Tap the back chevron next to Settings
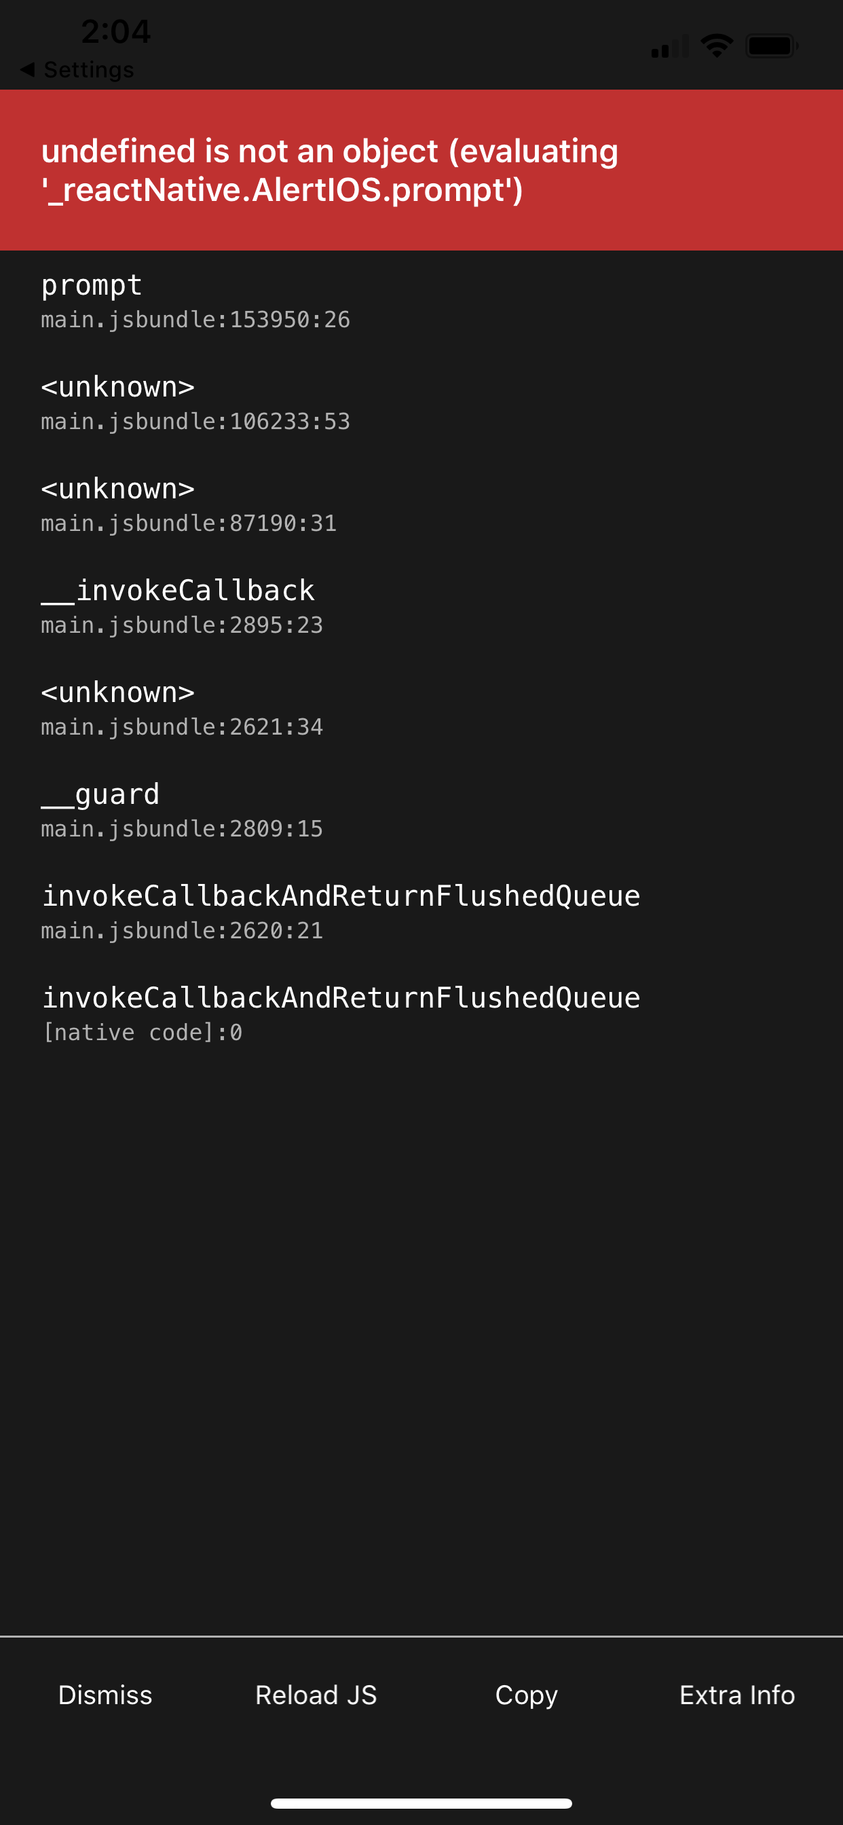 (x=27, y=70)
